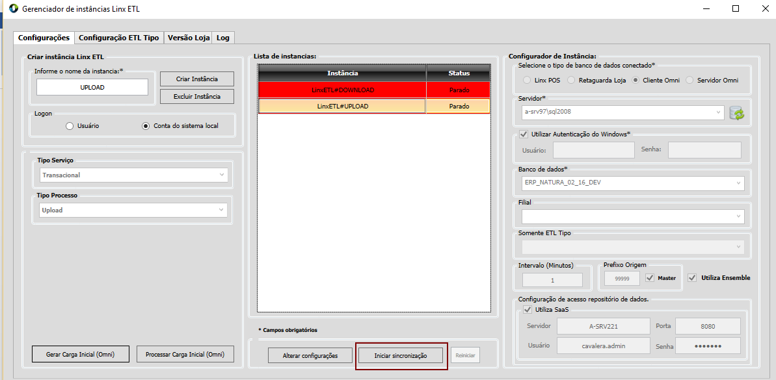Open the Servidor combo box
Viewport: 776px width, 380px height.
(x=623, y=112)
